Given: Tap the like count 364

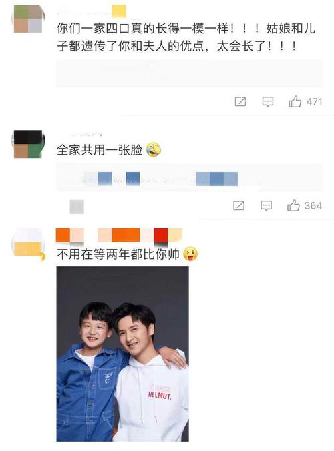Looking at the screenshot, I should [313, 206].
